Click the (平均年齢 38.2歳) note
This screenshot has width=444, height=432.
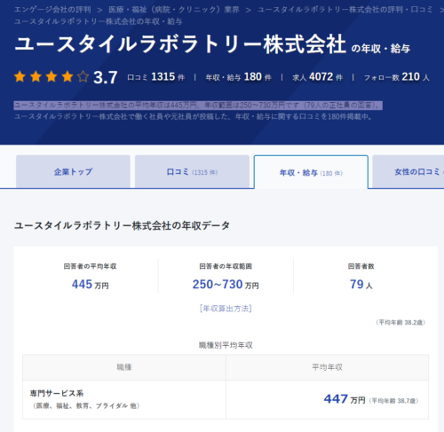tap(400, 322)
